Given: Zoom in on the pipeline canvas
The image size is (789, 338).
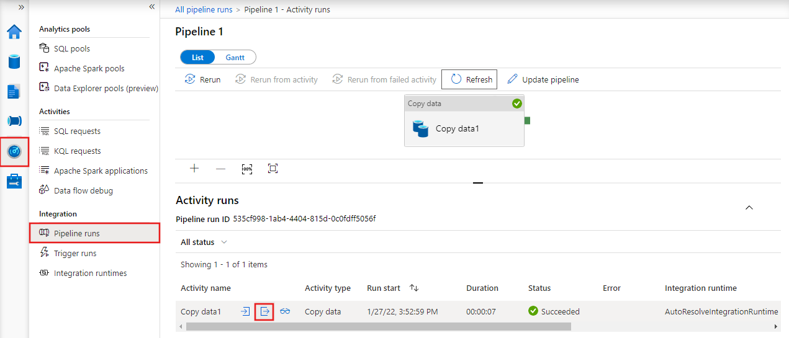Looking at the screenshot, I should [194, 168].
